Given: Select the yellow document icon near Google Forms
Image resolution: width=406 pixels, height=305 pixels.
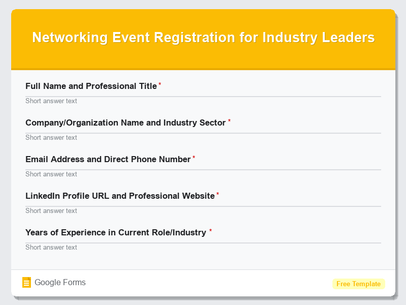Looking at the screenshot, I should click(x=27, y=282).
